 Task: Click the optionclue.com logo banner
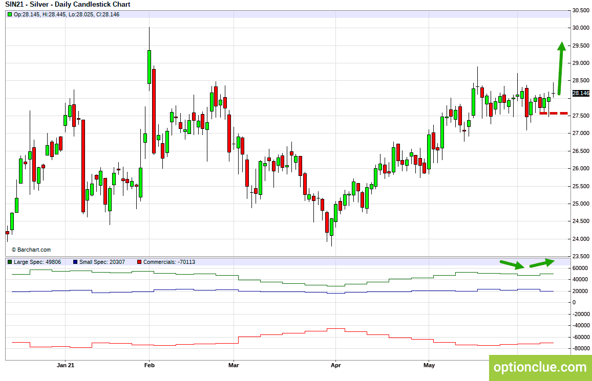click(x=540, y=368)
